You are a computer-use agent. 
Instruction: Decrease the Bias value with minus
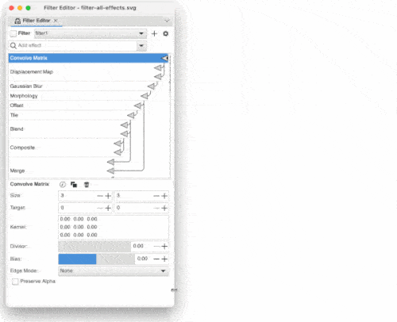[156, 259]
